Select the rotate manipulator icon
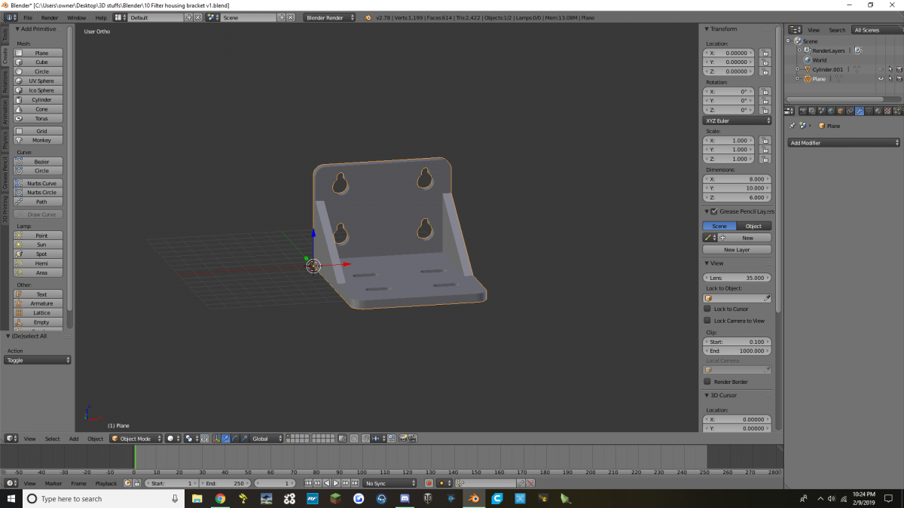904x508 pixels. [x=235, y=439]
